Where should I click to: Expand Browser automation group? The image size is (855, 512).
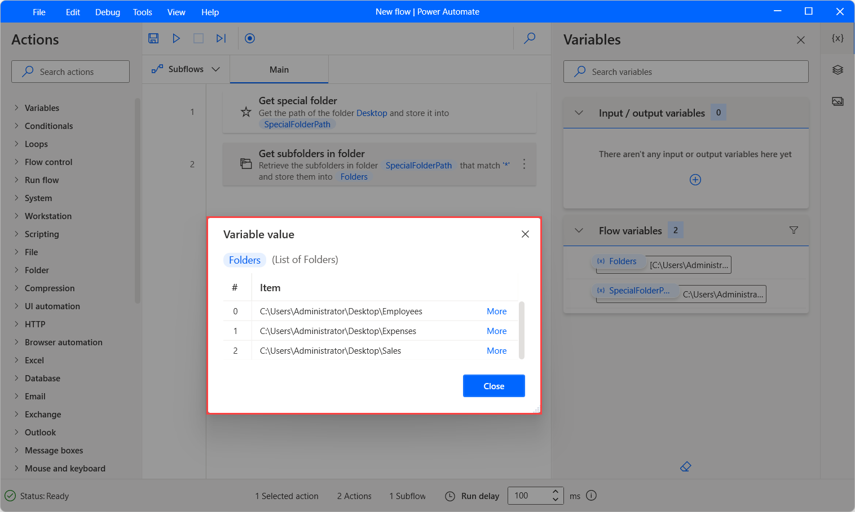[16, 342]
